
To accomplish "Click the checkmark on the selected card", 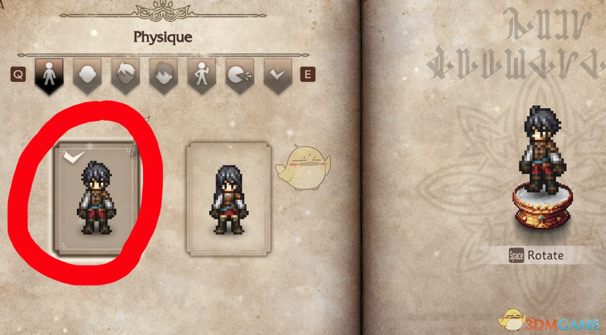I will (x=74, y=157).
